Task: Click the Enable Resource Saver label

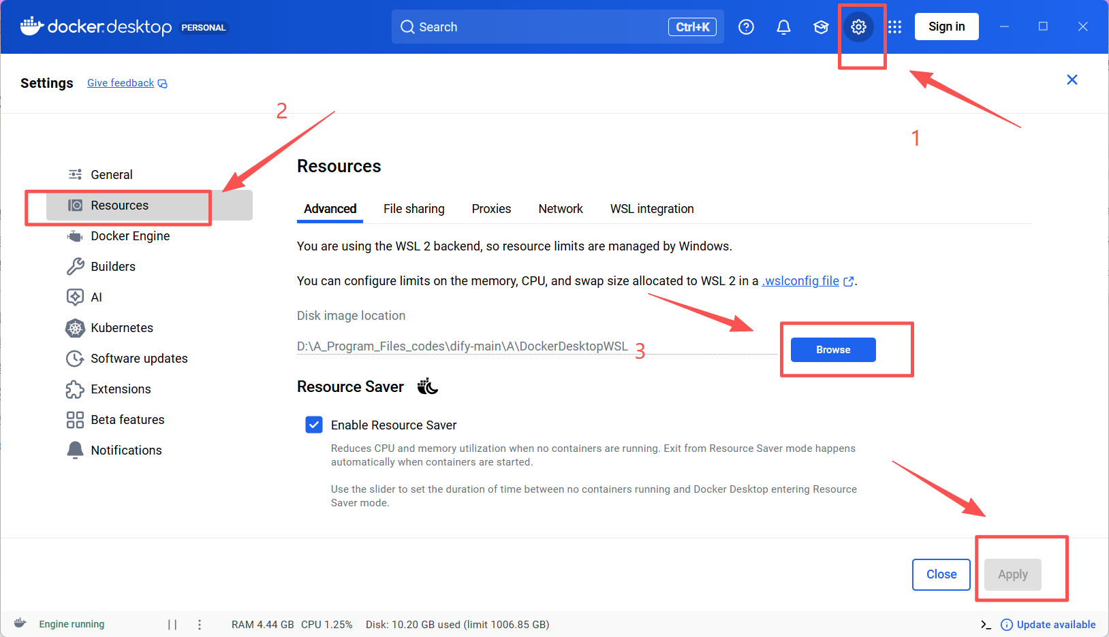Action: click(394, 425)
